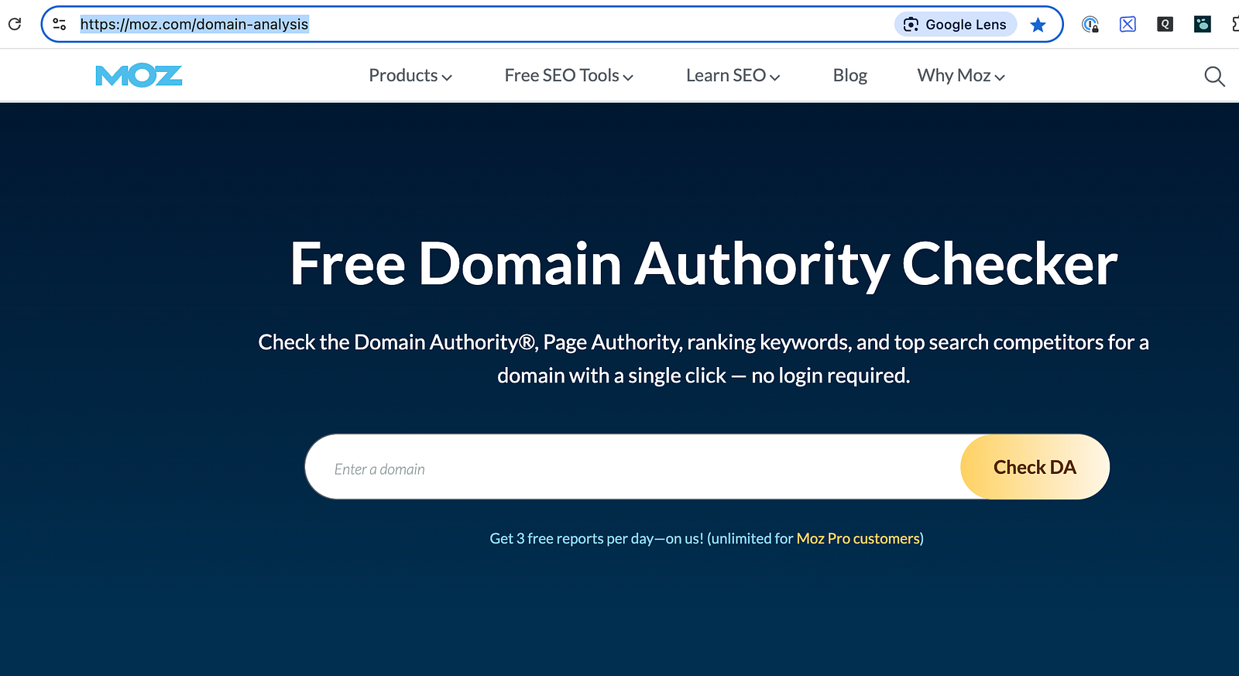Image resolution: width=1239 pixels, height=676 pixels.
Task: Expand the Learn SEO menu
Action: [733, 76]
